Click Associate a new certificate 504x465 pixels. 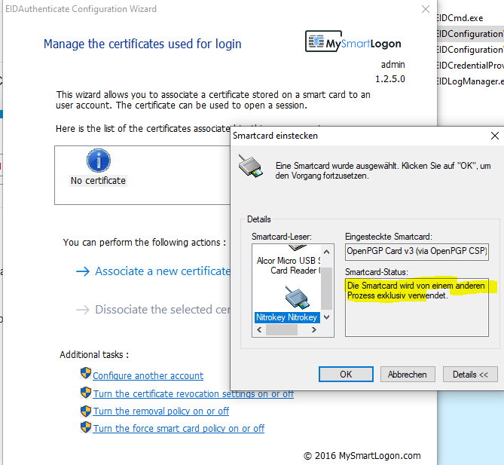coord(163,271)
